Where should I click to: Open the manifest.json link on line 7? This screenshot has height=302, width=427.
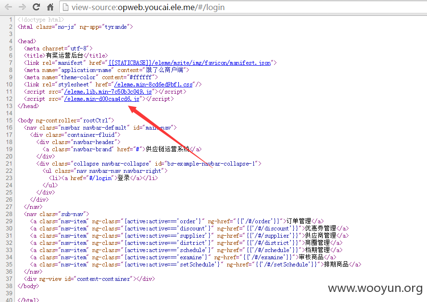(189, 63)
